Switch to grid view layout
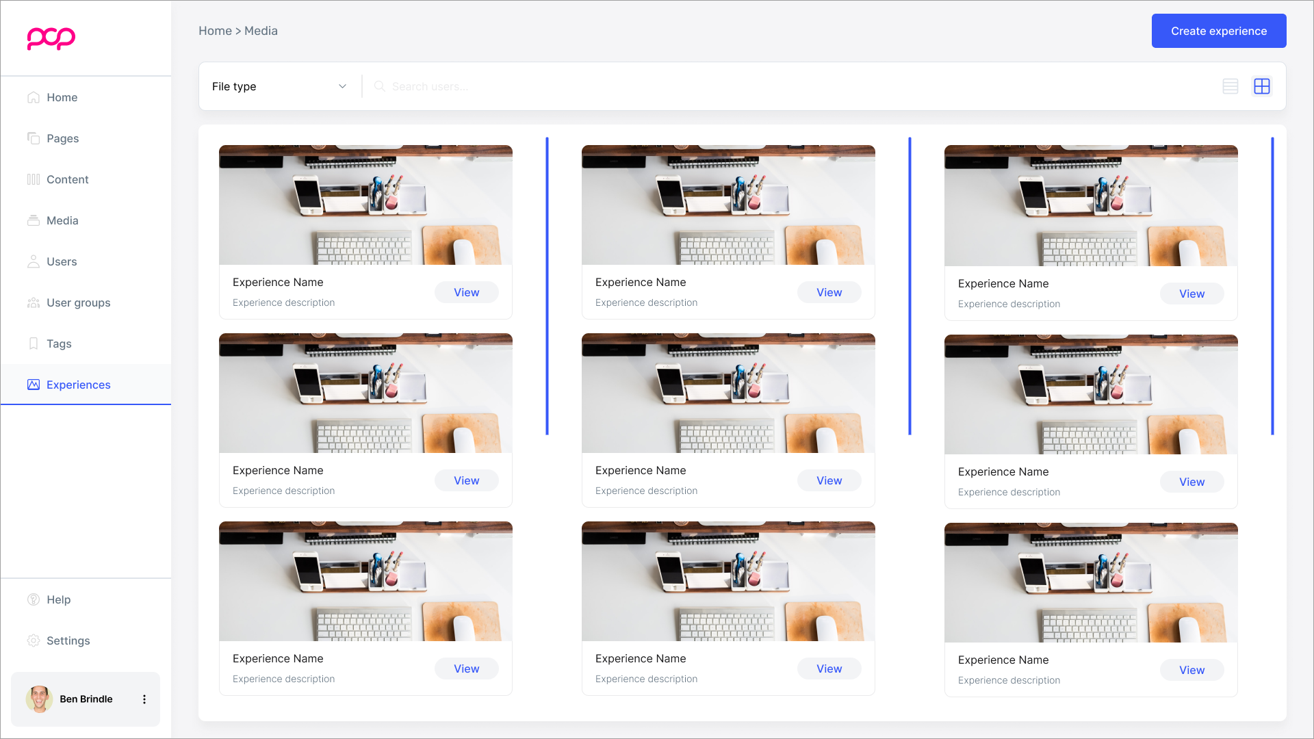This screenshot has height=739, width=1314. pos(1261,86)
